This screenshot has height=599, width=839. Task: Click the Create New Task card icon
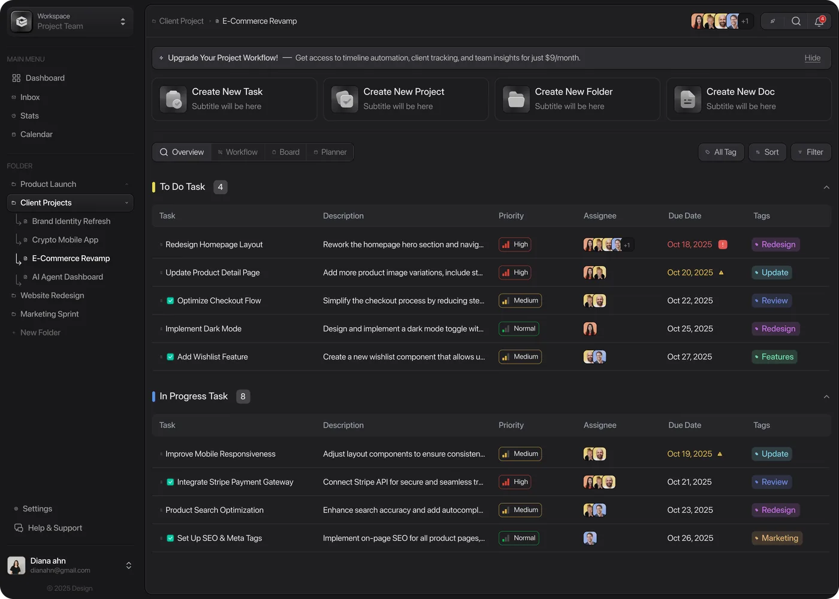pos(173,99)
